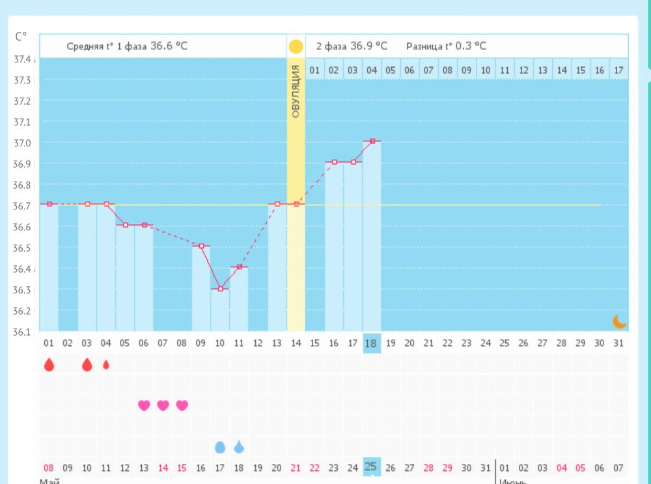Select the pink heart on cycle day 07
The width and height of the screenshot is (651, 484).
(x=163, y=406)
